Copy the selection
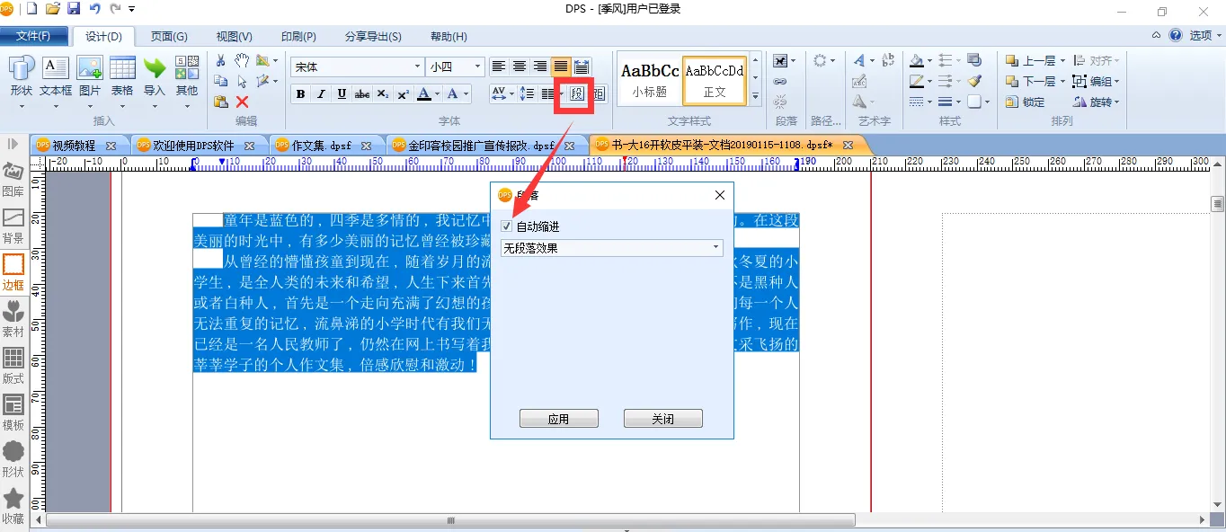The image size is (1226, 532). point(221,81)
